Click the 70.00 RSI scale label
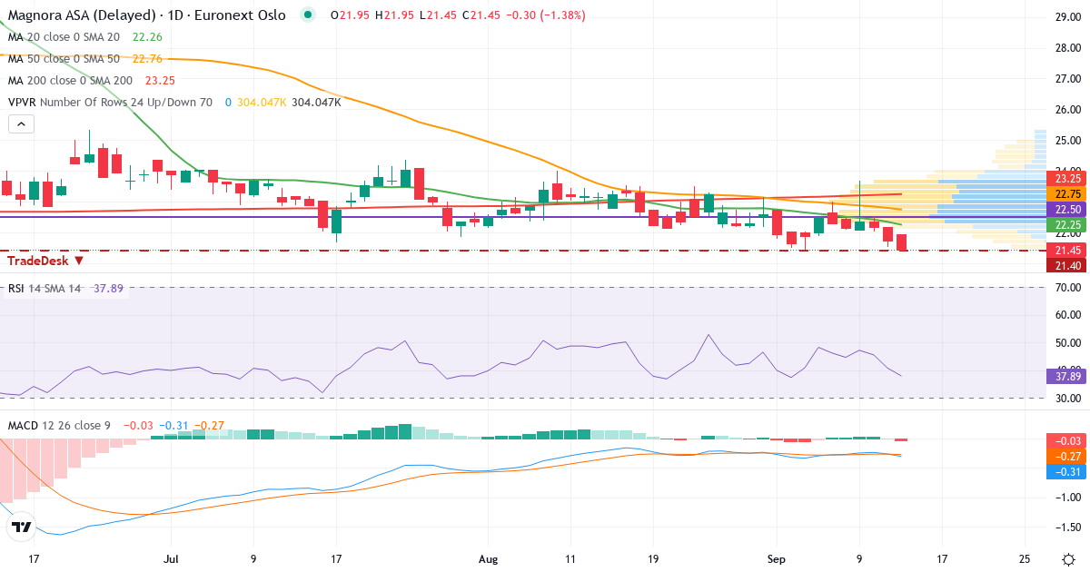Image resolution: width=1090 pixels, height=572 pixels. [1066, 288]
